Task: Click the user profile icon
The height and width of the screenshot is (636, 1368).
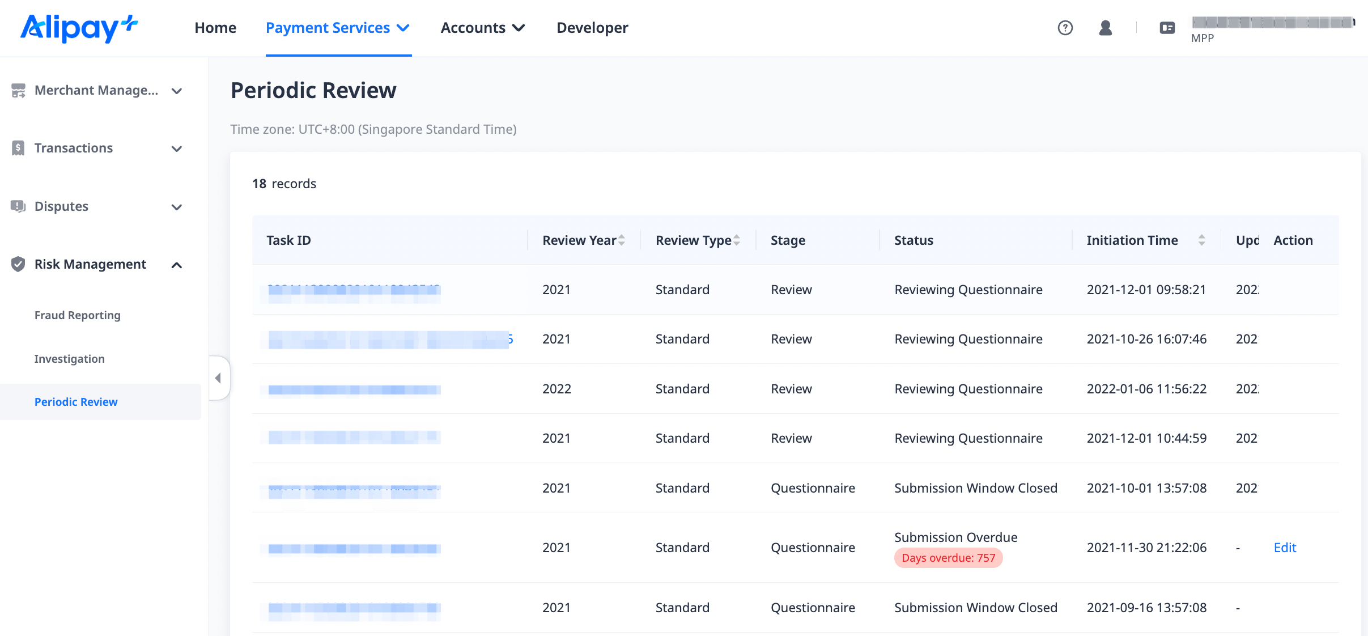Action: coord(1105,28)
